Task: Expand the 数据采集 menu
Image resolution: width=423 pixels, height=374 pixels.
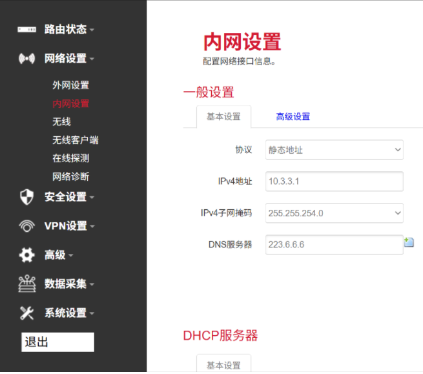Action: coord(69,284)
